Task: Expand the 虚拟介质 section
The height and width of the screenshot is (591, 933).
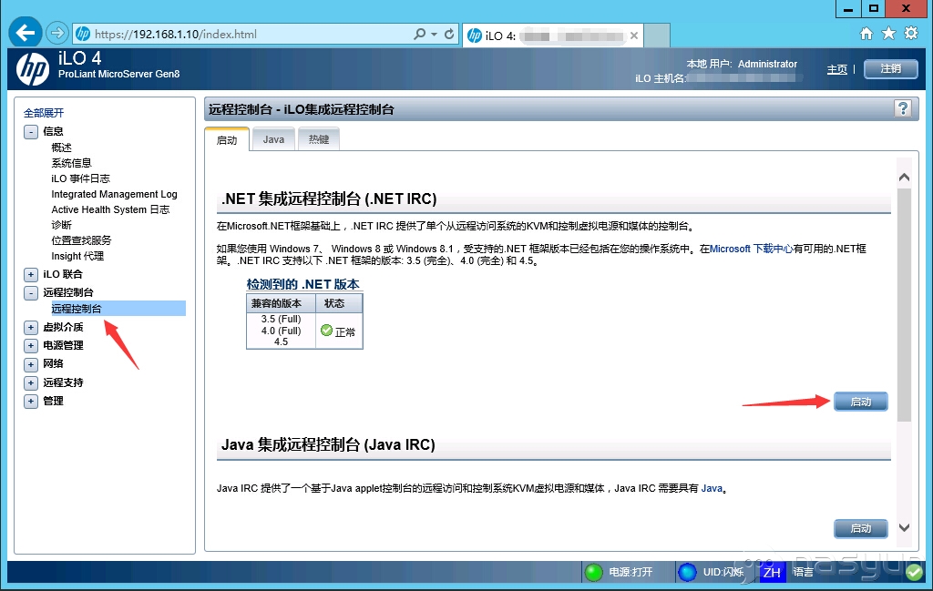Action: (x=31, y=328)
